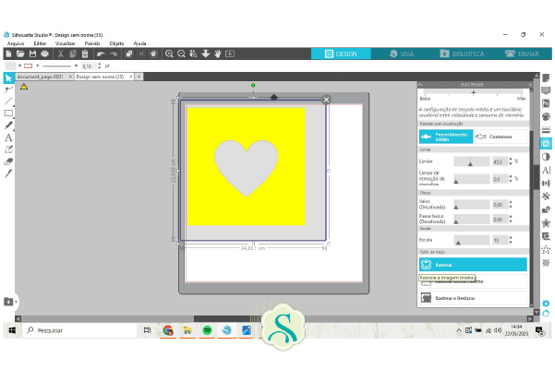555x369 pixels.
Task: Open the Visualizar menu
Action: pos(66,43)
